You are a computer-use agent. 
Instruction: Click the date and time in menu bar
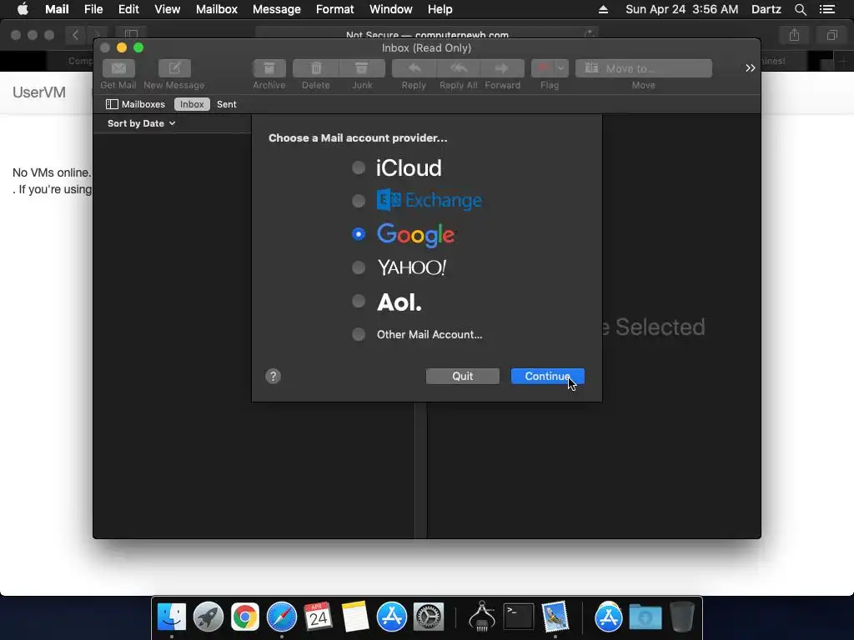click(682, 9)
